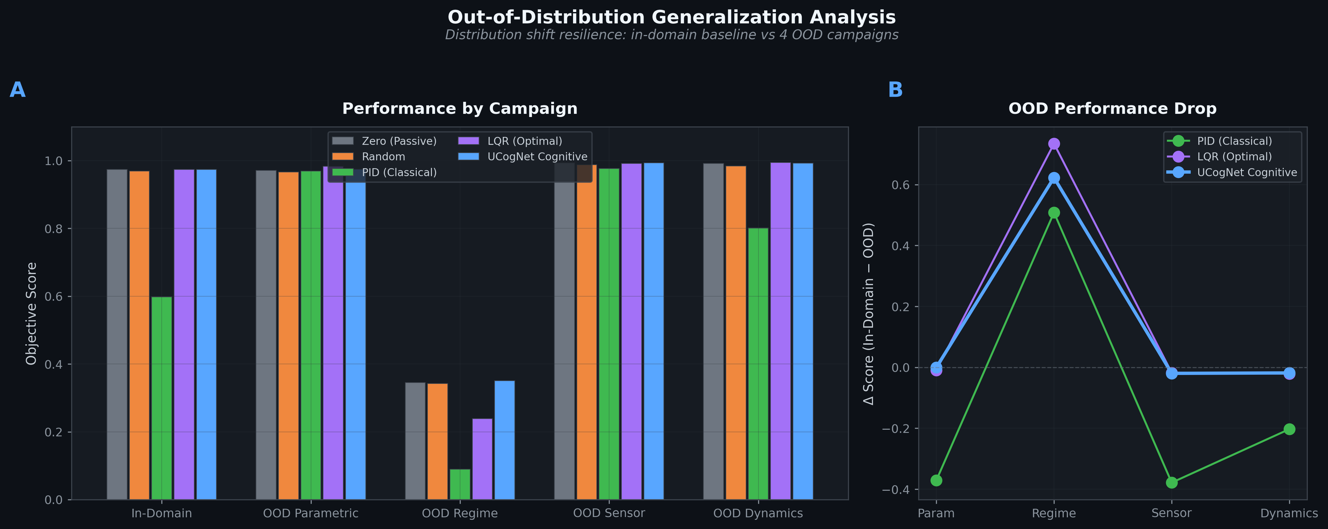Click the 'Param' x-axis label in Panel B
Viewport: 1328px width, 529px height.
point(936,514)
